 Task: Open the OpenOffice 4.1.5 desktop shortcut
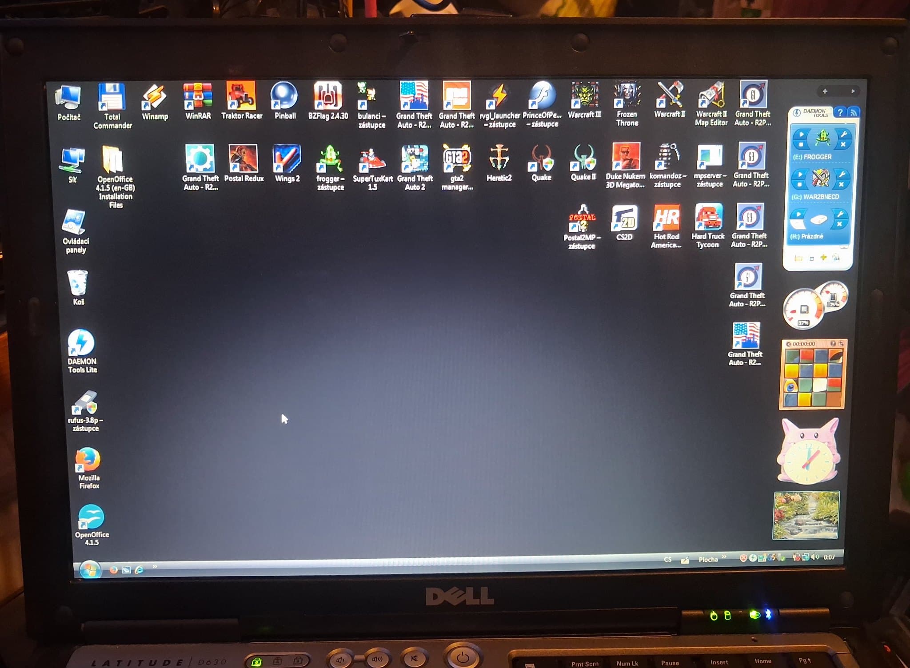coord(92,525)
